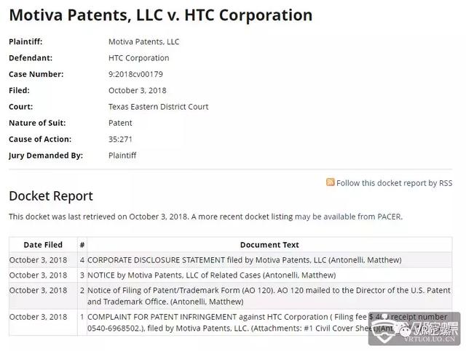Open the Notice of Related Cases entry
This screenshot has width=466, height=351.
(211, 275)
